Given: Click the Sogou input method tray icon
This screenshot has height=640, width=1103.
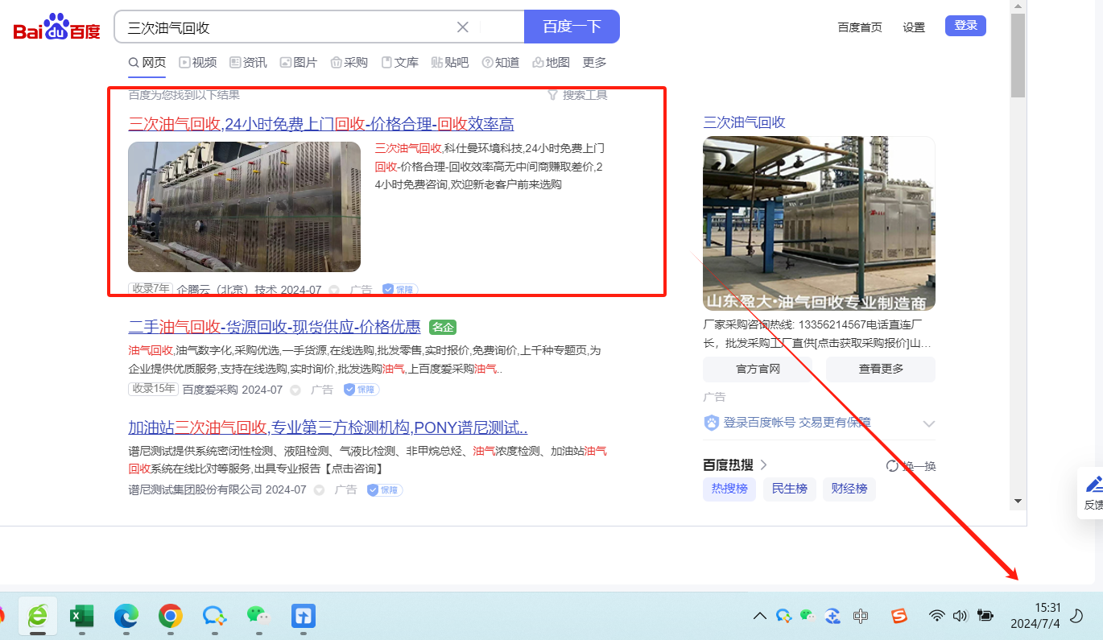Looking at the screenshot, I should pyautogui.click(x=899, y=617).
